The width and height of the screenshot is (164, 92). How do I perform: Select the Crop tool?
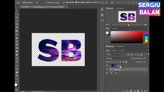[17, 24]
